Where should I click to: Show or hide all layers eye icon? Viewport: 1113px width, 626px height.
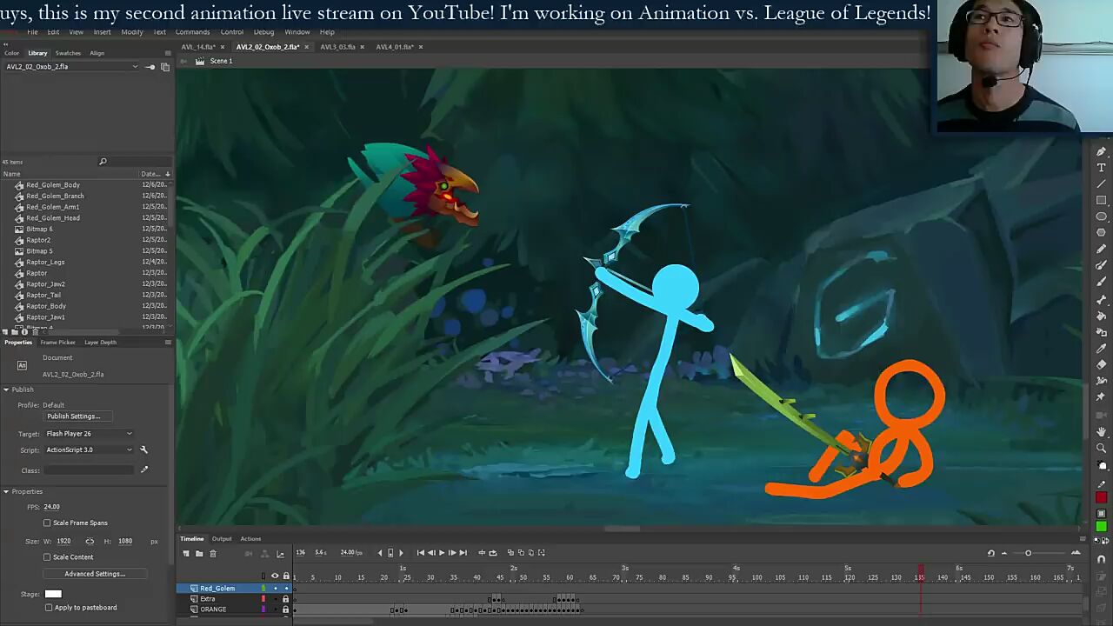point(275,576)
